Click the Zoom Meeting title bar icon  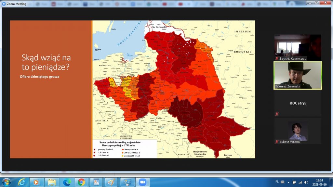click(x=4, y=3)
